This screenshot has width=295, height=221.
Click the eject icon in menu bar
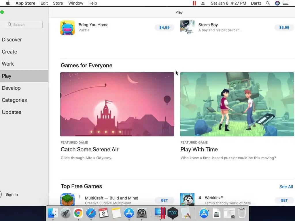click(x=203, y=3)
